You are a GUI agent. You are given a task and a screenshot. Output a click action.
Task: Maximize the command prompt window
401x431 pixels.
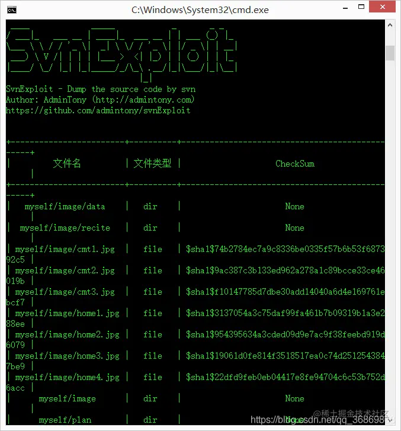pos(361,7)
